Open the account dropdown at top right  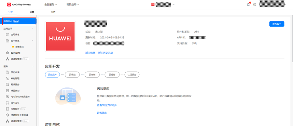[x=273, y=4]
